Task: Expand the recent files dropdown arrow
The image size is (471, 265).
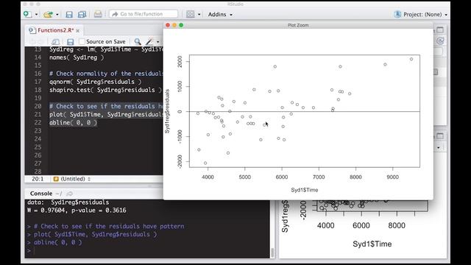Action: tap(57, 15)
